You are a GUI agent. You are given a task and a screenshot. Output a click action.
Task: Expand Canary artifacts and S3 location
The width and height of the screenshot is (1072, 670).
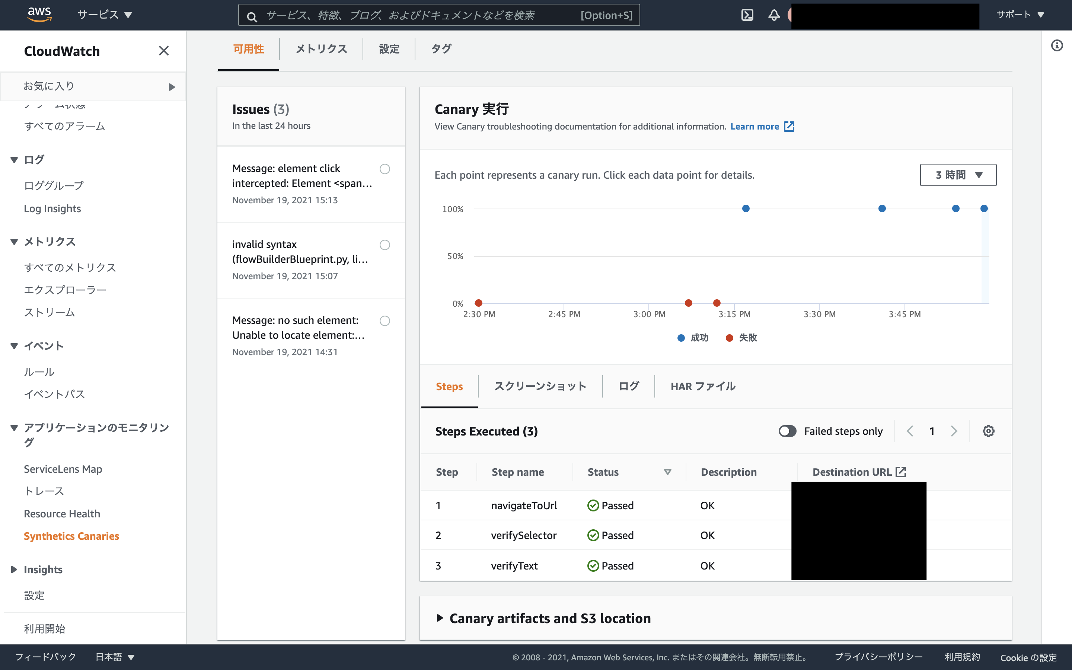(549, 618)
